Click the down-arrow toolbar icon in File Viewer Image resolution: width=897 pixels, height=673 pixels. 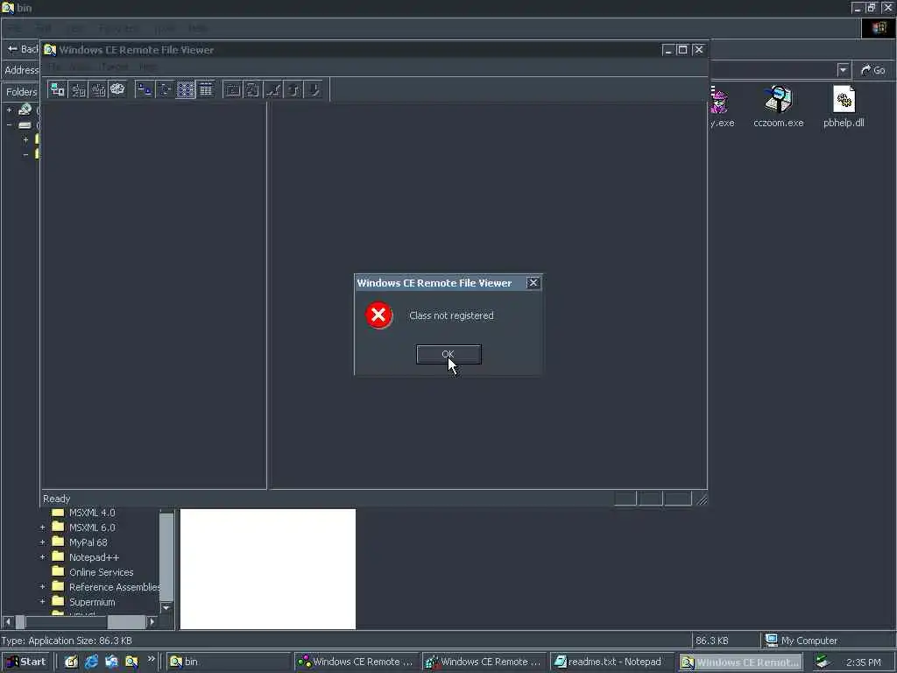(x=314, y=90)
